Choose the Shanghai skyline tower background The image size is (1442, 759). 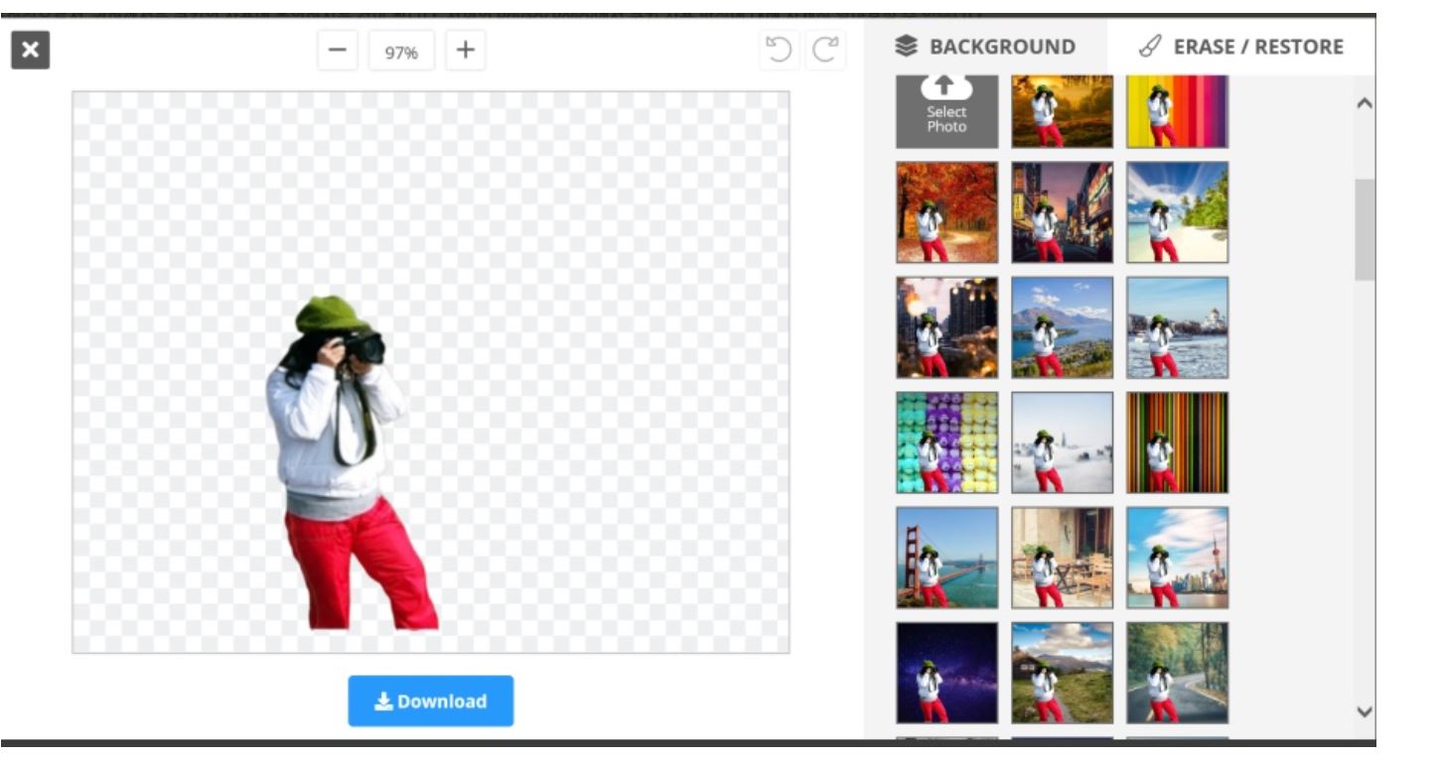point(1177,558)
